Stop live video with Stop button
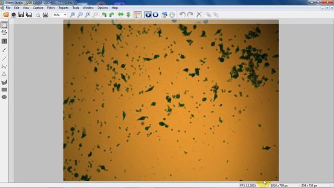The image size is (334, 188). pyautogui.click(x=156, y=15)
